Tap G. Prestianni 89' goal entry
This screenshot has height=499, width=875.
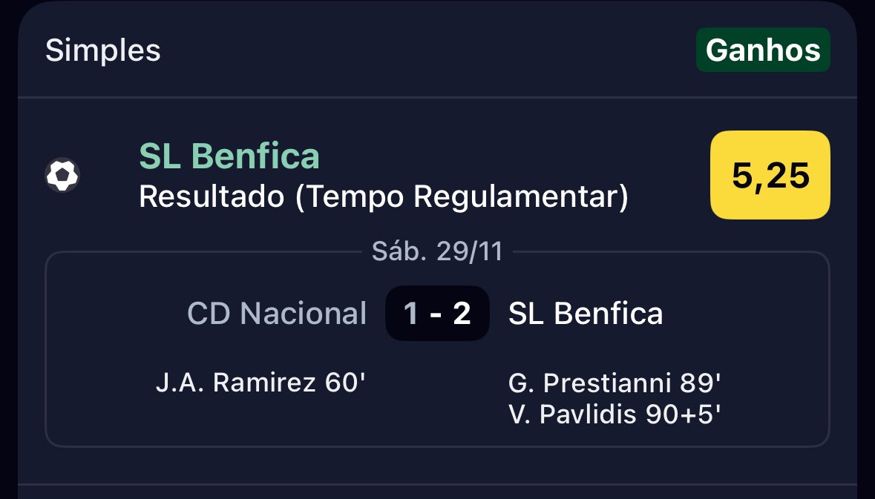point(615,383)
